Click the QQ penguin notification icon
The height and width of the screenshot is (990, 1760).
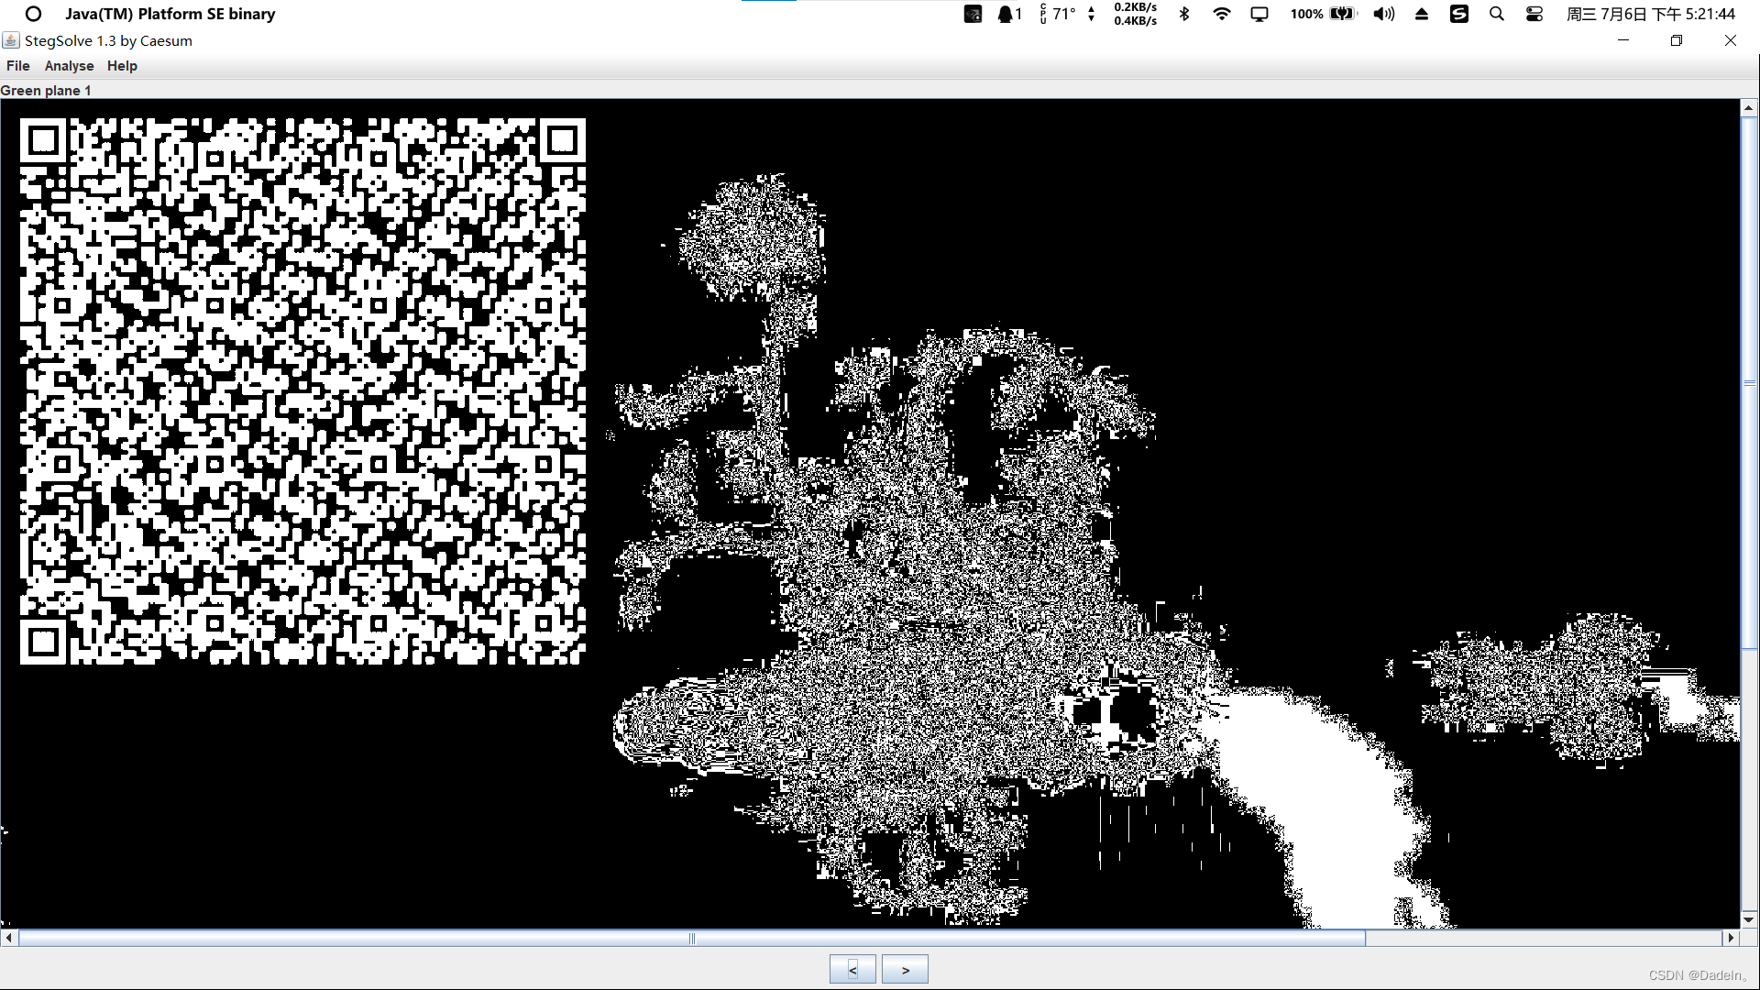(x=1006, y=14)
